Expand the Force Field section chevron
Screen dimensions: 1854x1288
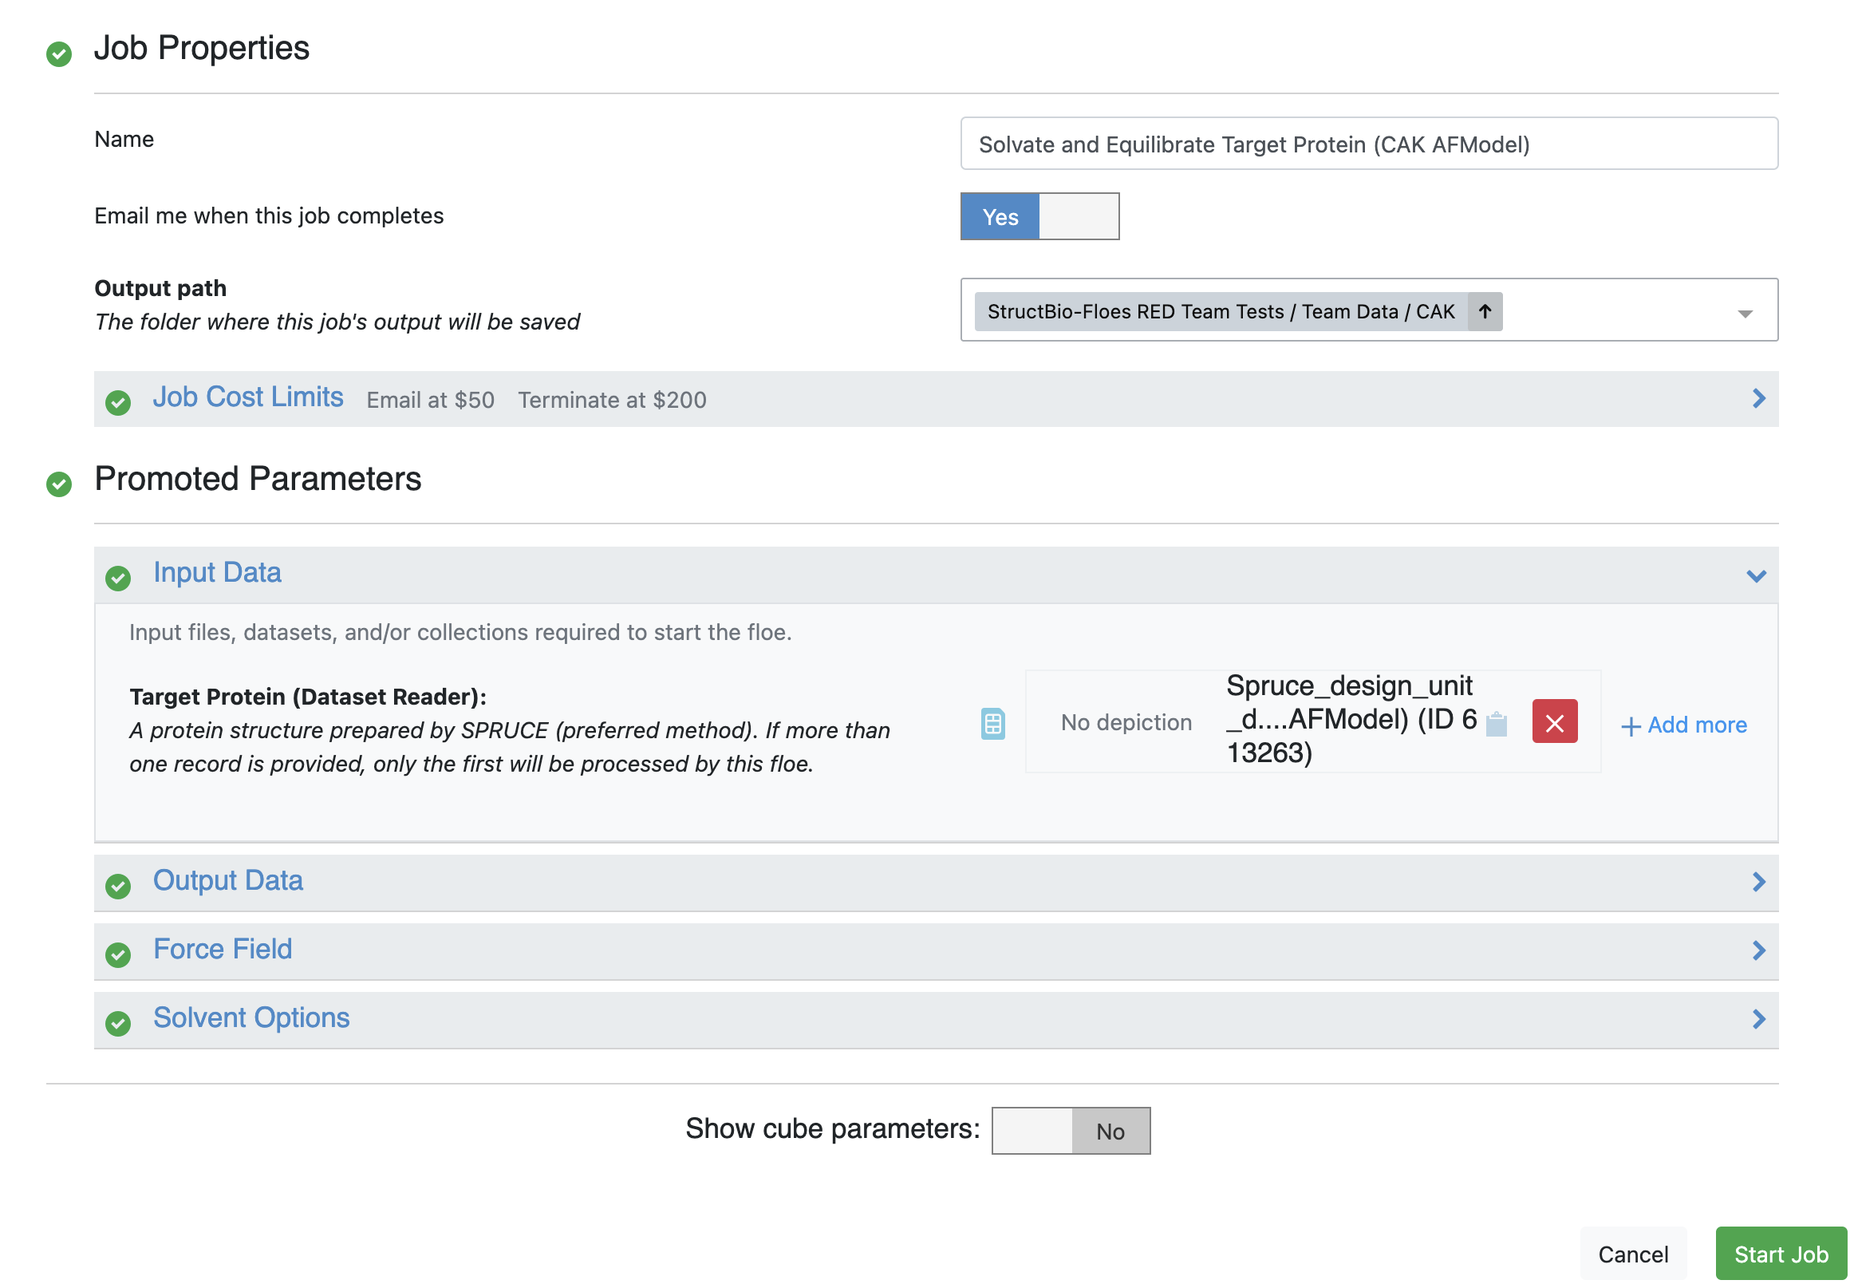(1758, 950)
